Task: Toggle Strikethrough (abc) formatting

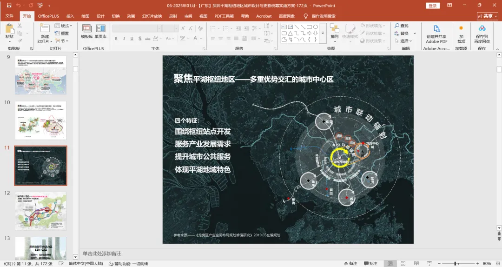Action: pos(148,39)
